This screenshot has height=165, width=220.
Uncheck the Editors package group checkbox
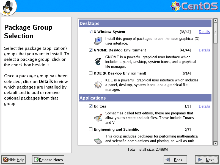[x=91, y=106]
